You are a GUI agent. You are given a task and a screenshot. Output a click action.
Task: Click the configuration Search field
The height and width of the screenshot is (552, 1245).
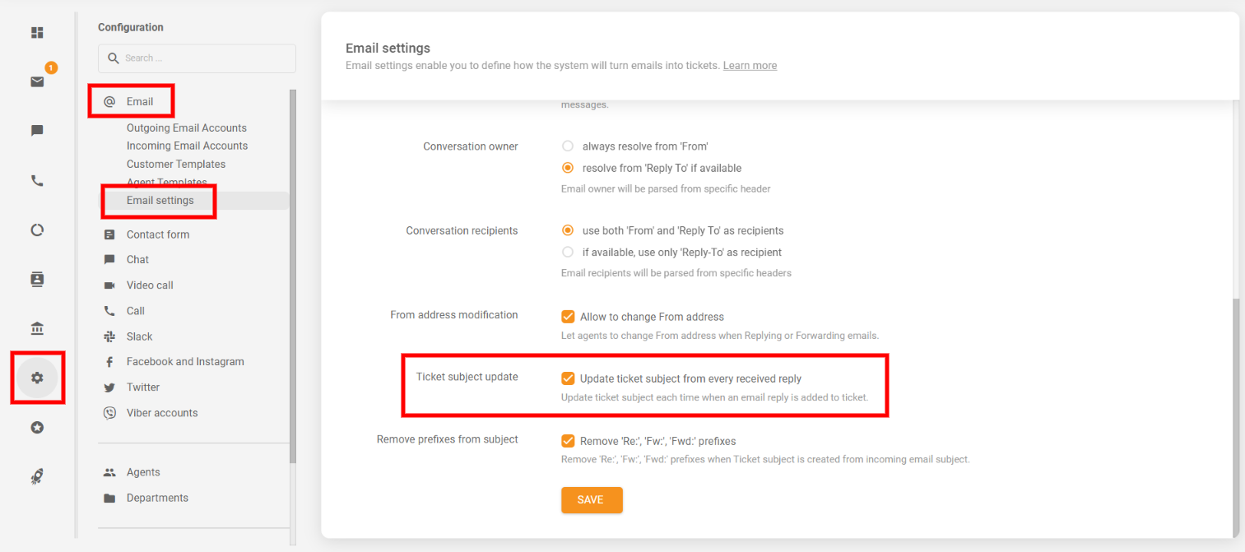pyautogui.click(x=197, y=58)
